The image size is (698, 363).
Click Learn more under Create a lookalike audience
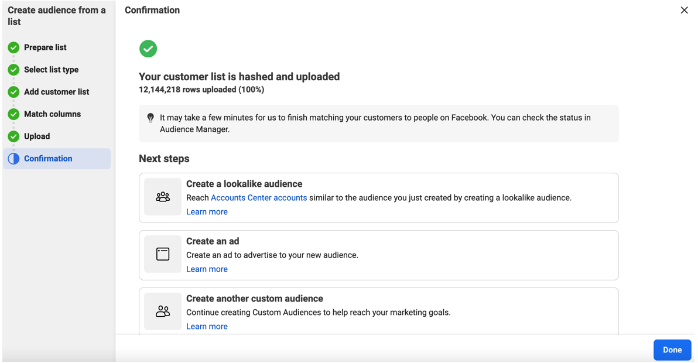point(207,212)
